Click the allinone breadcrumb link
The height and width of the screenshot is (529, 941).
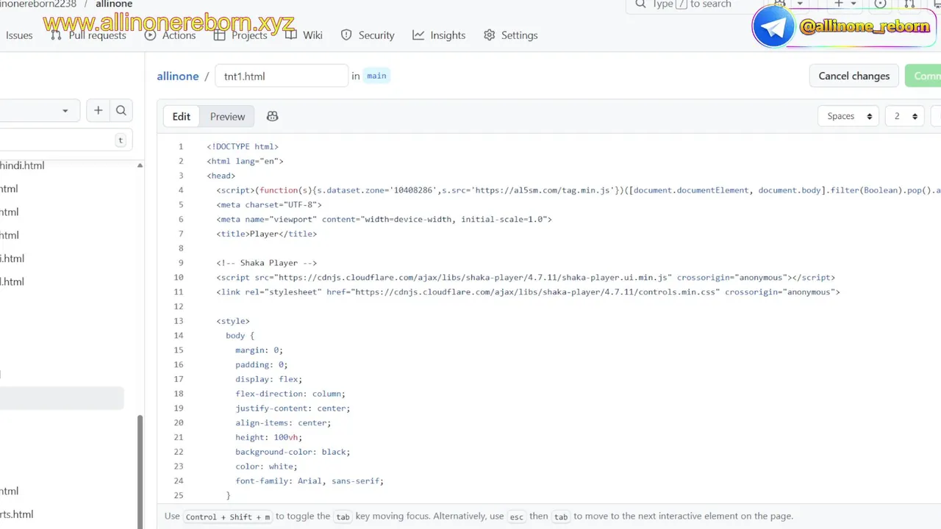[178, 76]
